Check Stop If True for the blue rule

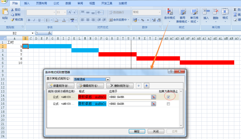coord(168,104)
